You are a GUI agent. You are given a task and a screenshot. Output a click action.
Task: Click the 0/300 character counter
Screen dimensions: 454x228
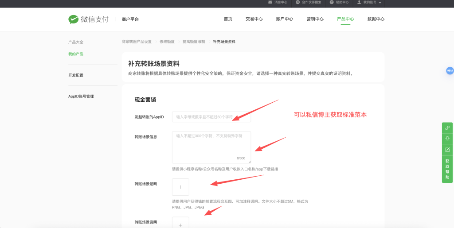241,158
